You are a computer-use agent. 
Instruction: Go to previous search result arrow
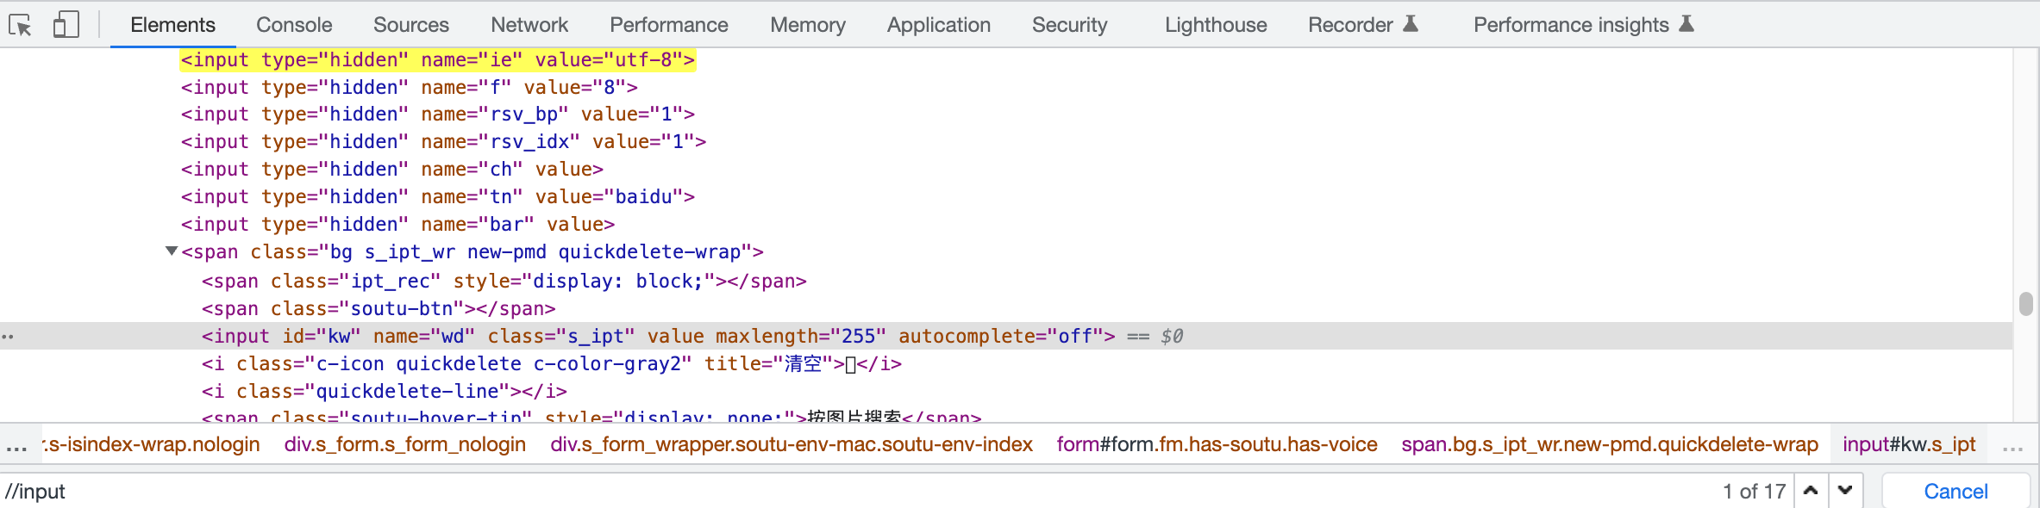pos(1811,491)
